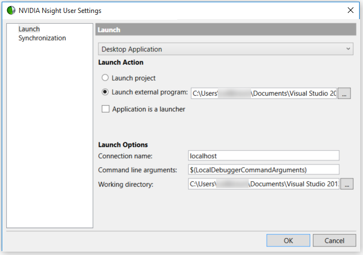Click the NVIDIA Nsight title bar icon
Image resolution: width=363 pixels, height=255 pixels.
[x=11, y=11]
